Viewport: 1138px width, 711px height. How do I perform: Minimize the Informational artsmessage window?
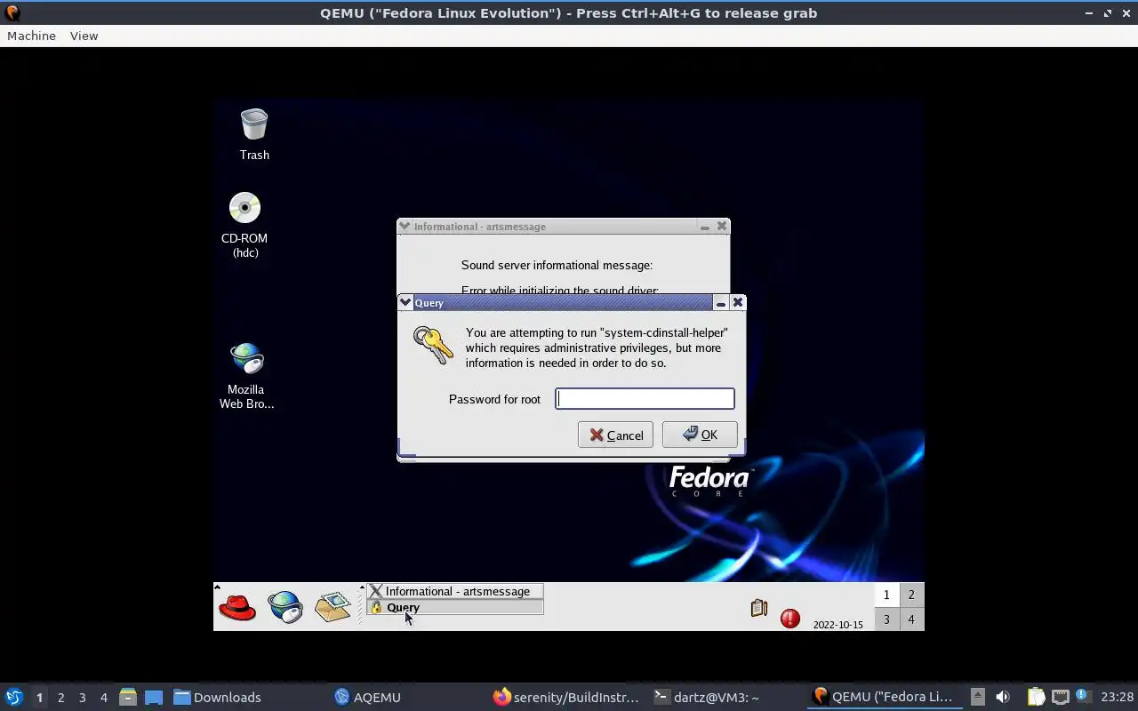point(705,227)
